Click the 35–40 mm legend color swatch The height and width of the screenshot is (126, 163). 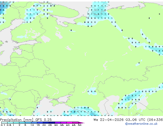pyautogui.click(x=64, y=123)
